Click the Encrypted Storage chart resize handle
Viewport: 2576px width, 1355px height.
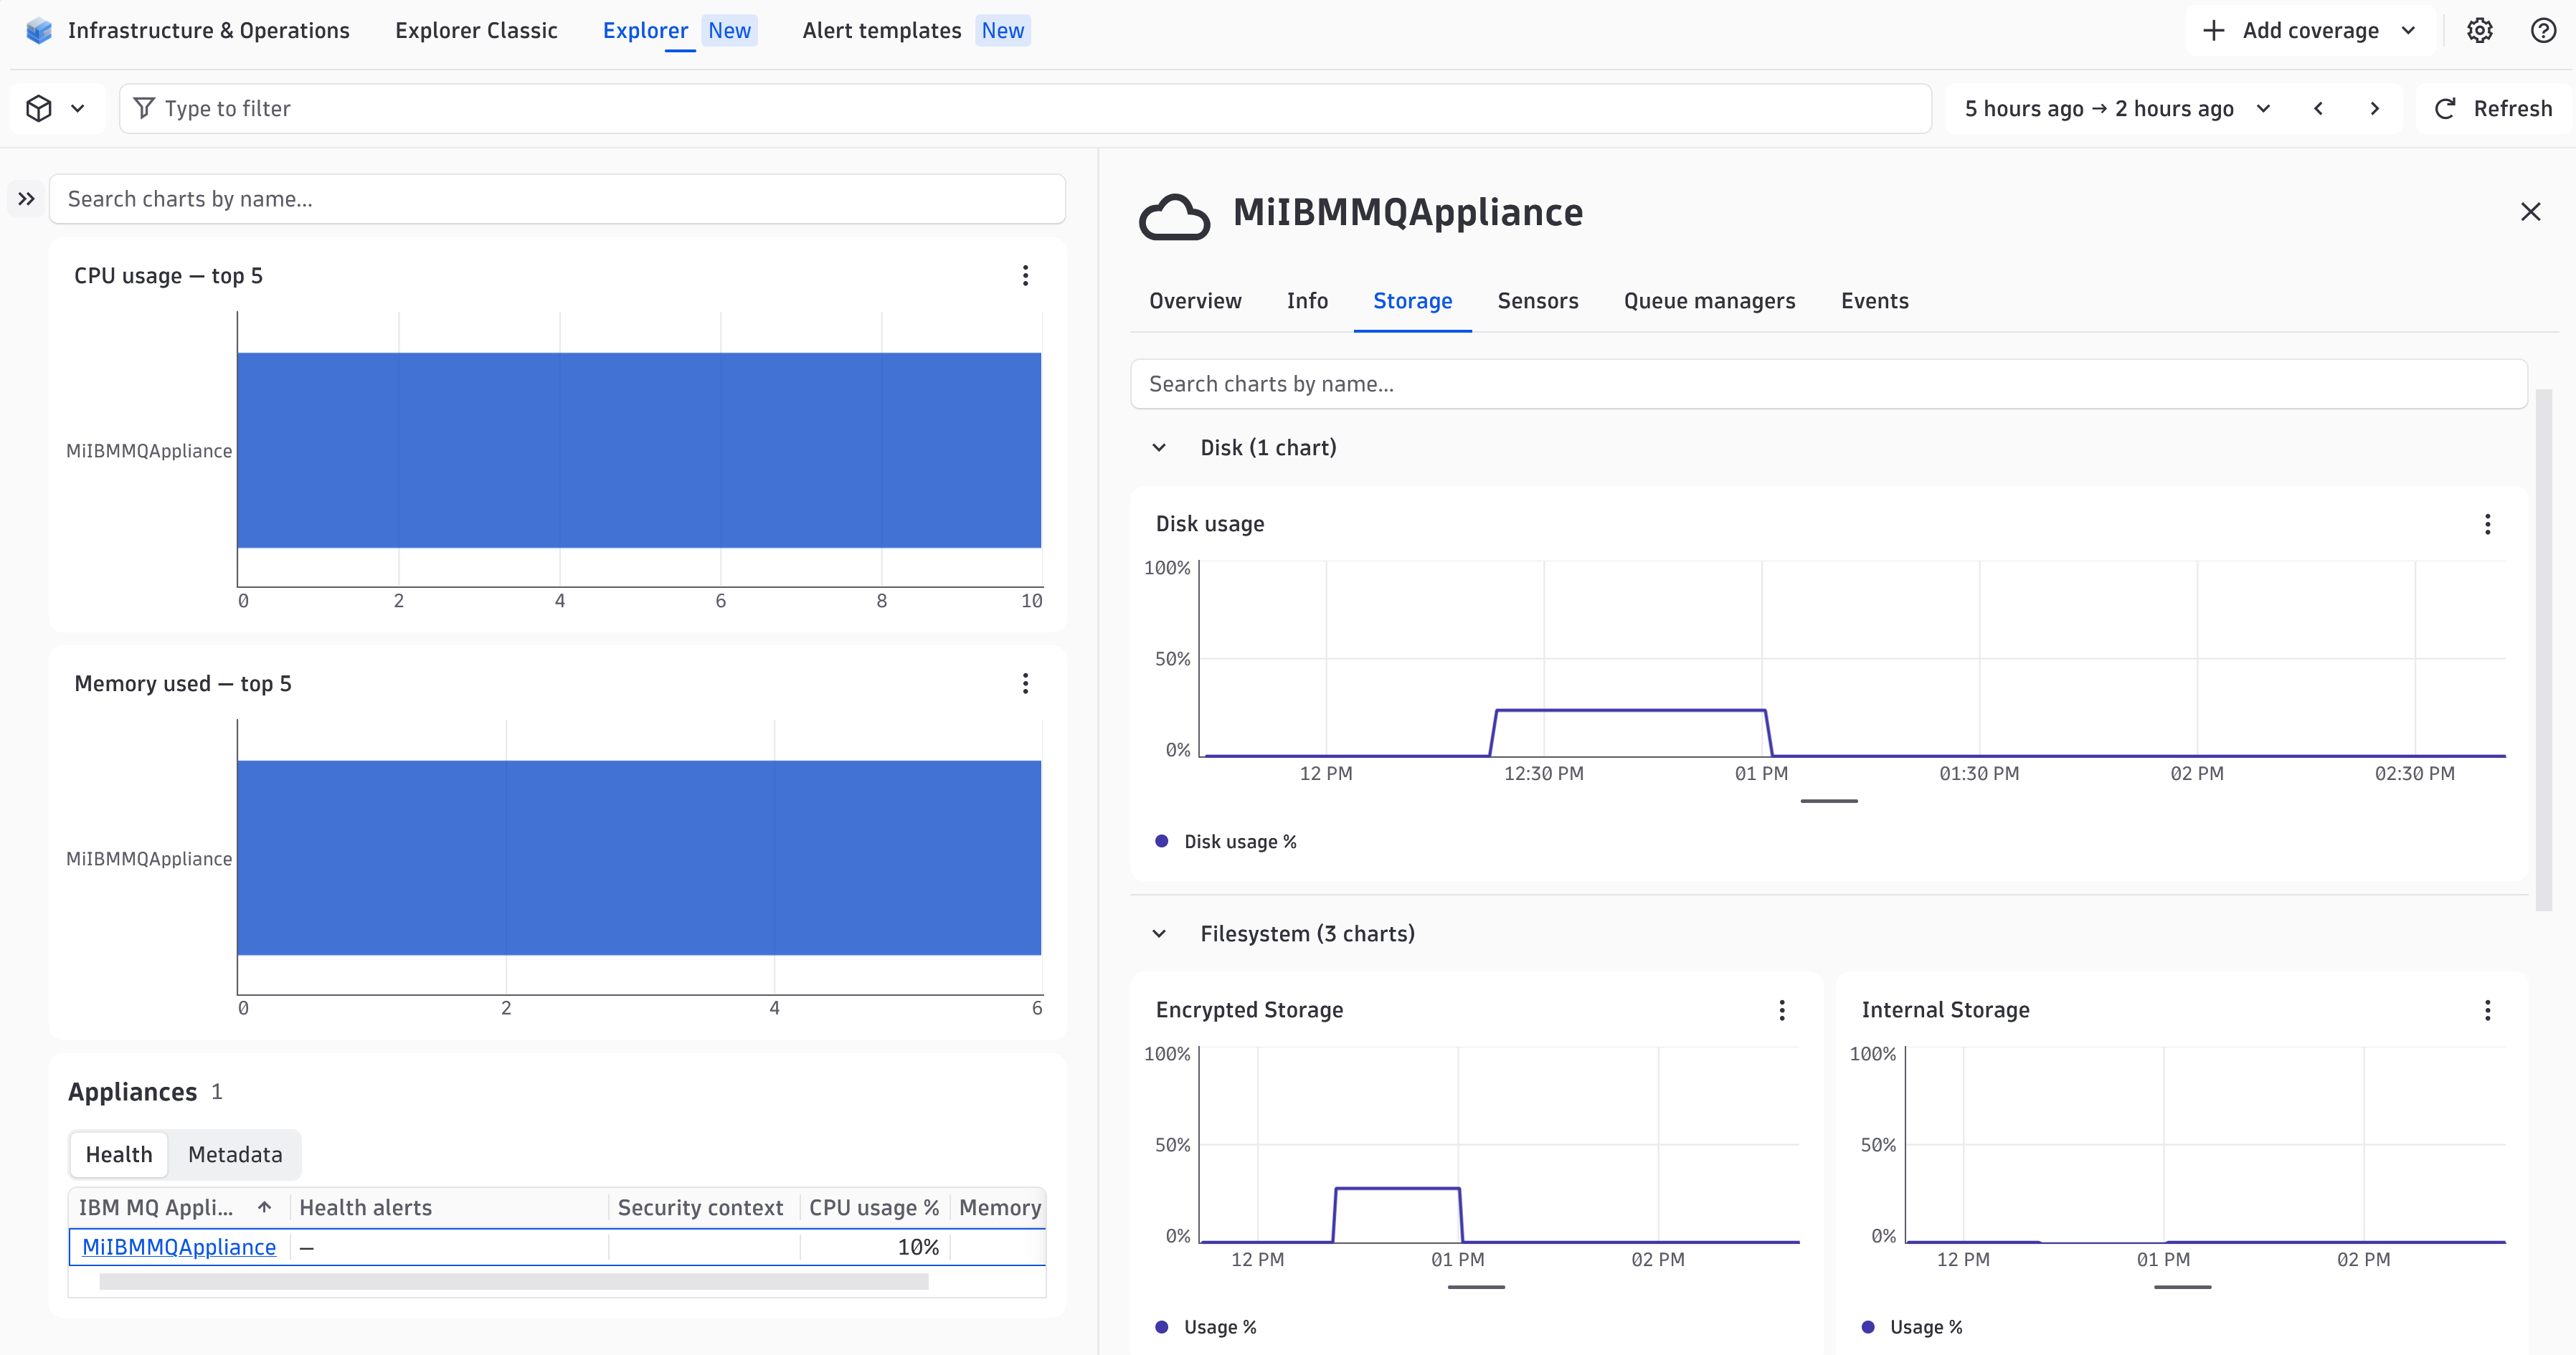[1476, 1287]
